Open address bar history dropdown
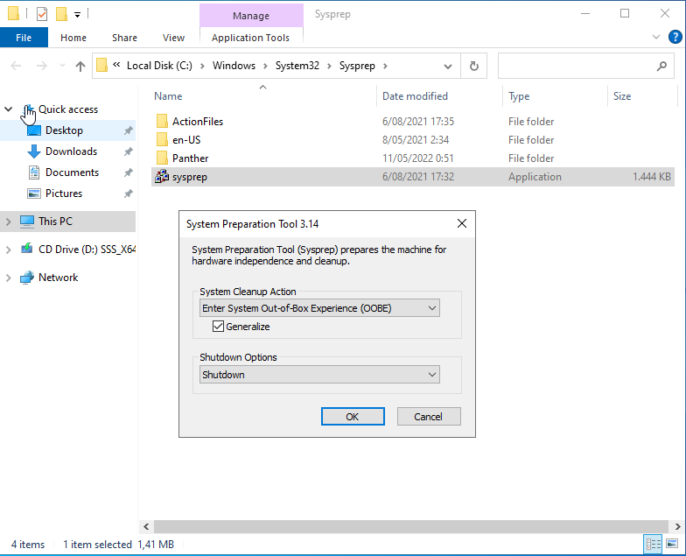 click(x=448, y=67)
